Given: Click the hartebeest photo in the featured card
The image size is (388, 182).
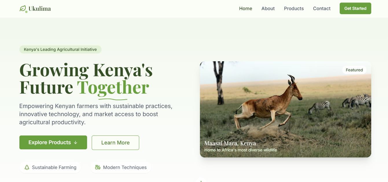Looking at the screenshot, I should click(286, 109).
